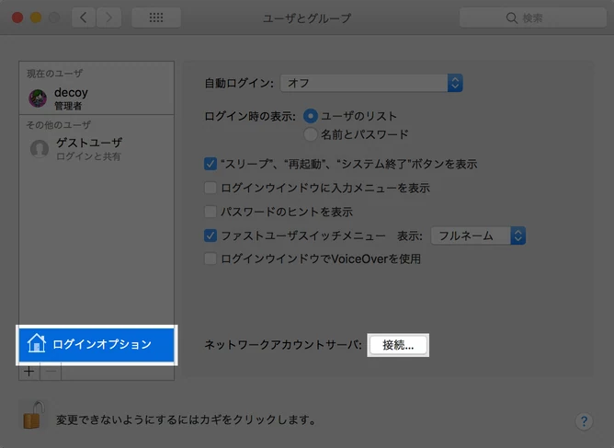Image resolution: width=614 pixels, height=448 pixels.
Task: Click the house icon next to ログインオプション
Action: point(37,343)
